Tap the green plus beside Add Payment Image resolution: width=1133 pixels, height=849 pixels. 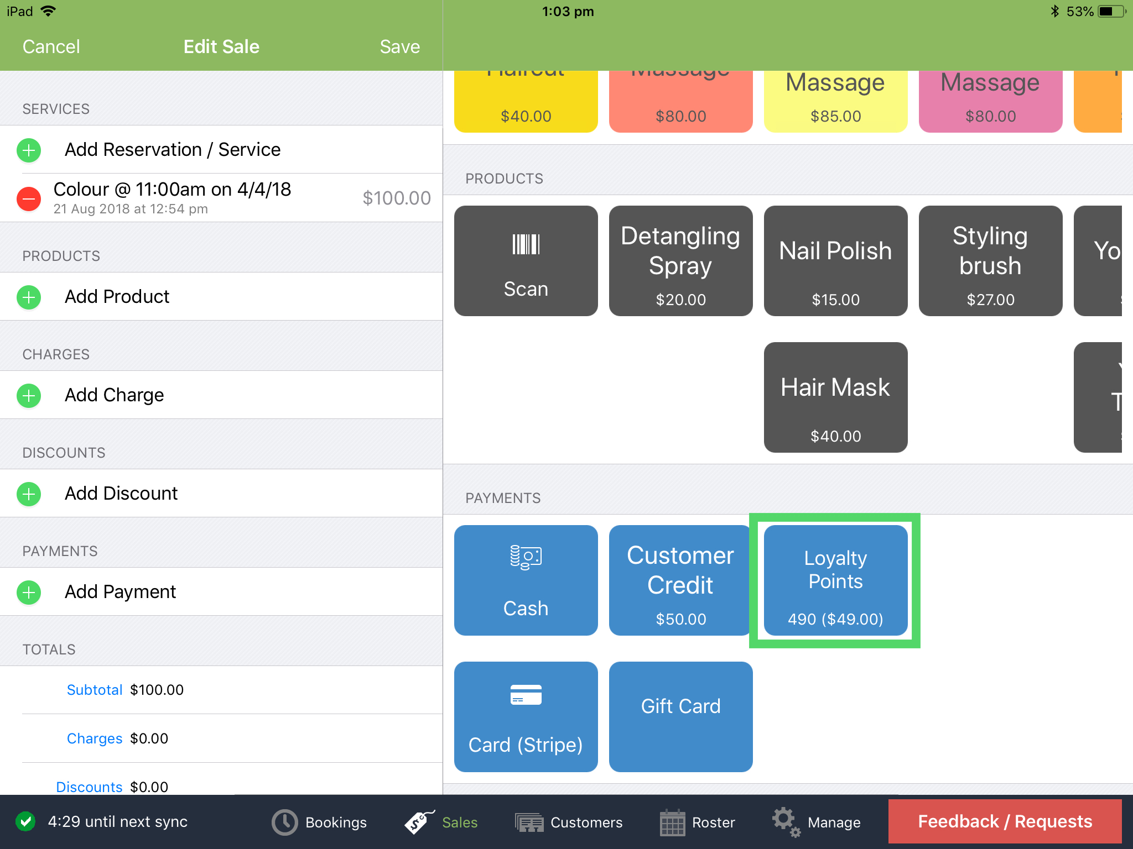point(29,592)
